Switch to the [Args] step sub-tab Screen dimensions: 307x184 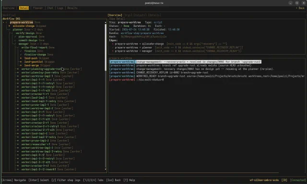pyautogui.click(x=128, y=15)
